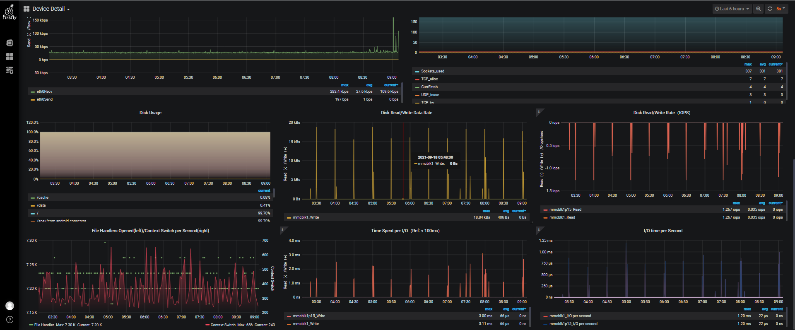Toggle Context Switch series in legend

(x=223, y=325)
